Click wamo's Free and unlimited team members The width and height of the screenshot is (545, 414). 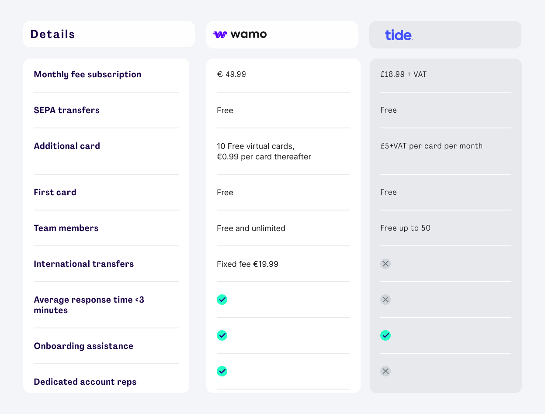point(251,228)
